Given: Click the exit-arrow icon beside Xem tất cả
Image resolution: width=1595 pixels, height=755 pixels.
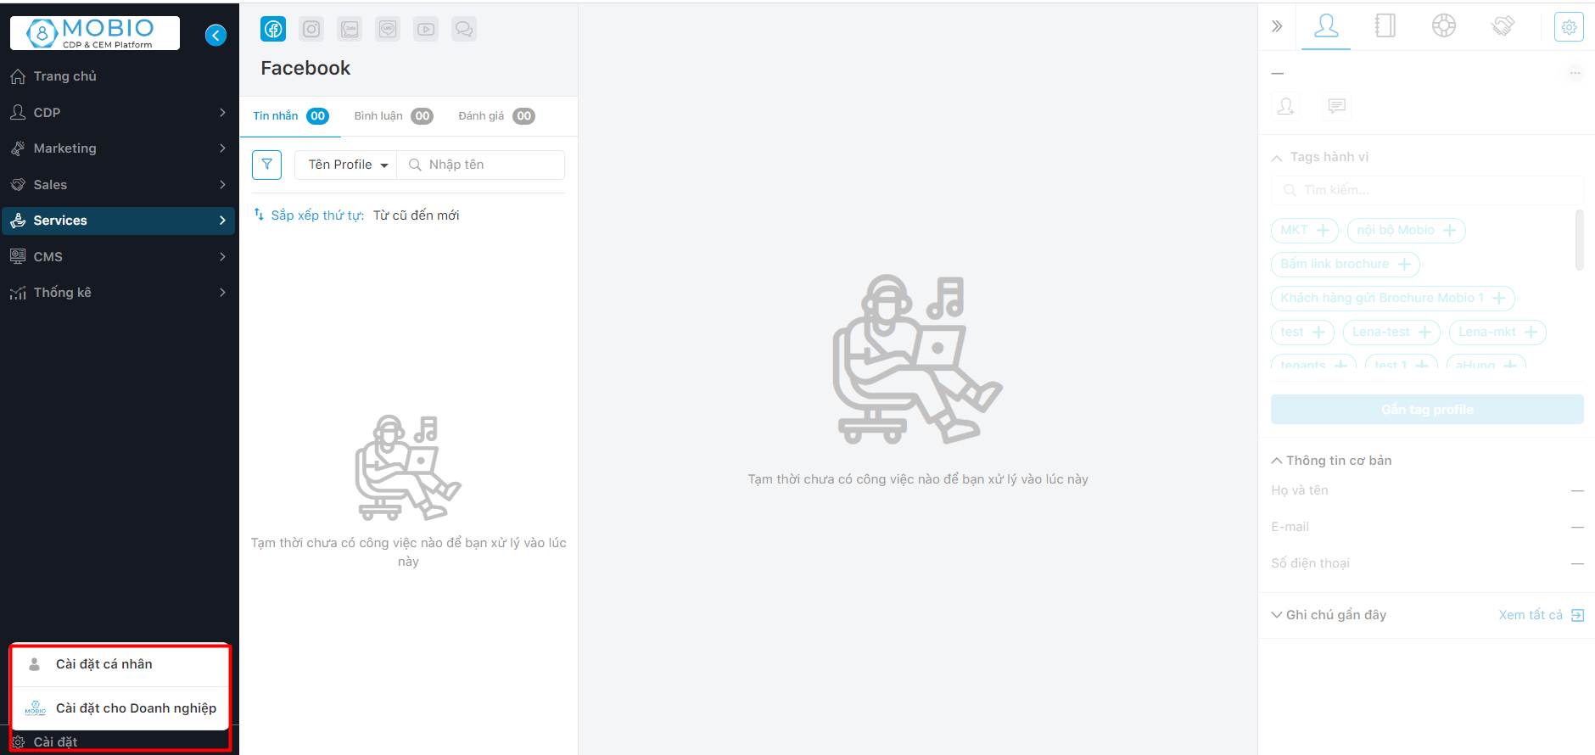Looking at the screenshot, I should pyautogui.click(x=1577, y=615).
